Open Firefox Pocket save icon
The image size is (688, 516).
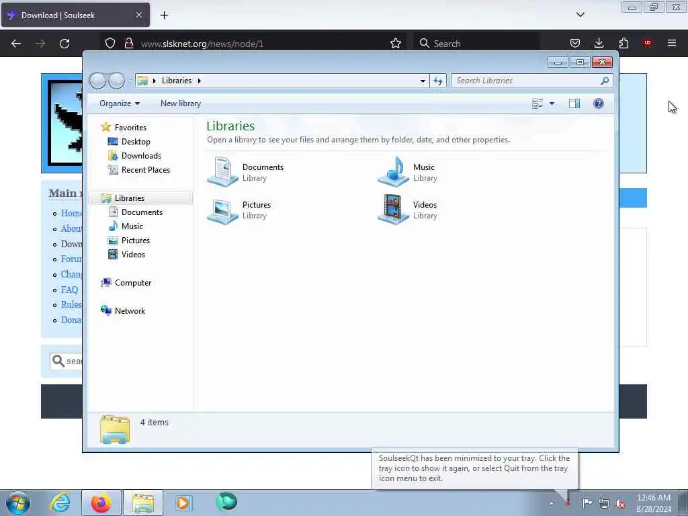click(575, 43)
